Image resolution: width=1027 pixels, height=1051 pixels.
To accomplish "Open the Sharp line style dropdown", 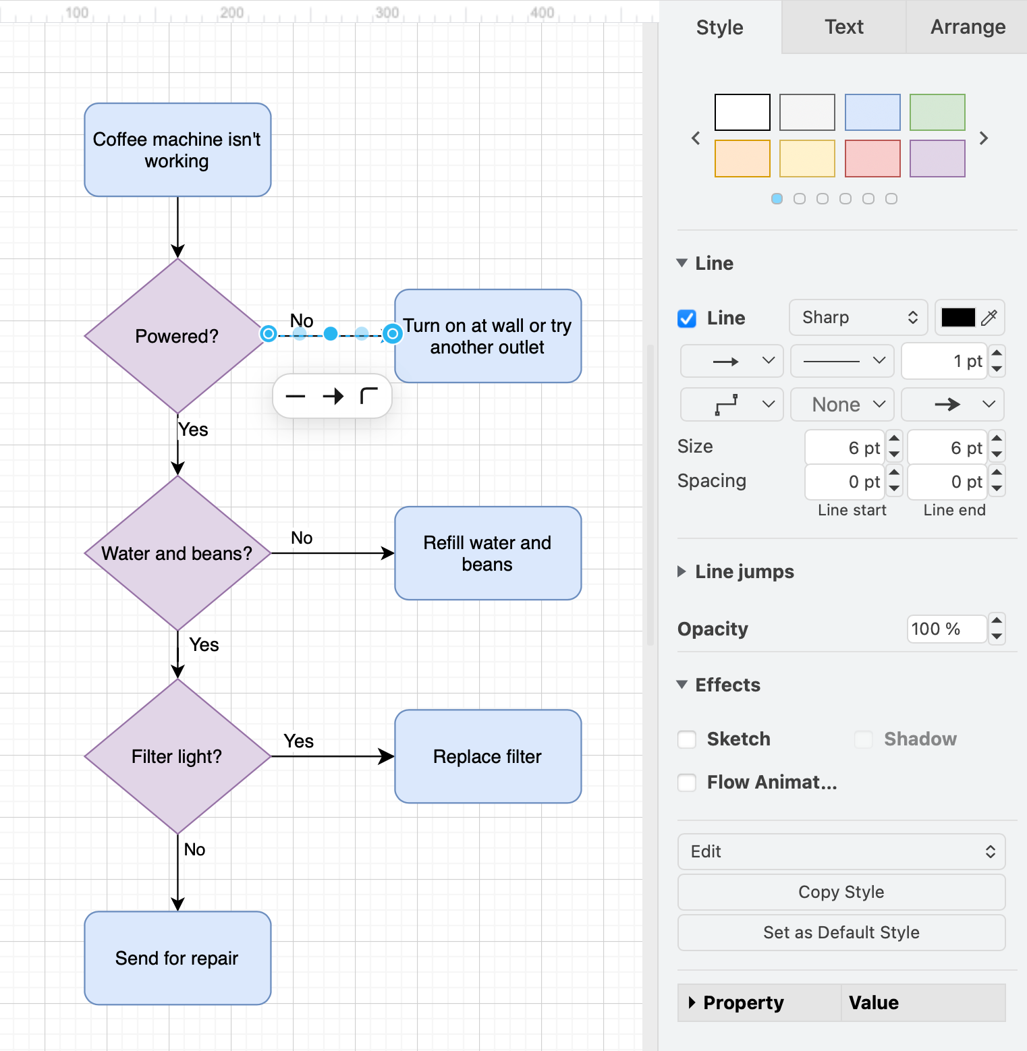I will [x=858, y=318].
